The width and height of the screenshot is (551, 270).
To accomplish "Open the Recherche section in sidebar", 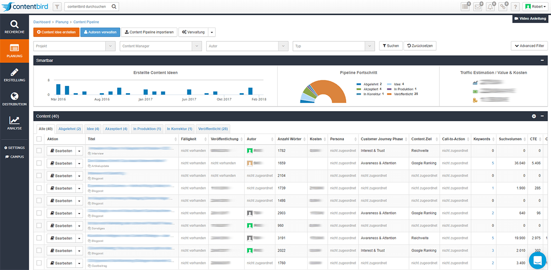I will pyautogui.click(x=15, y=27).
